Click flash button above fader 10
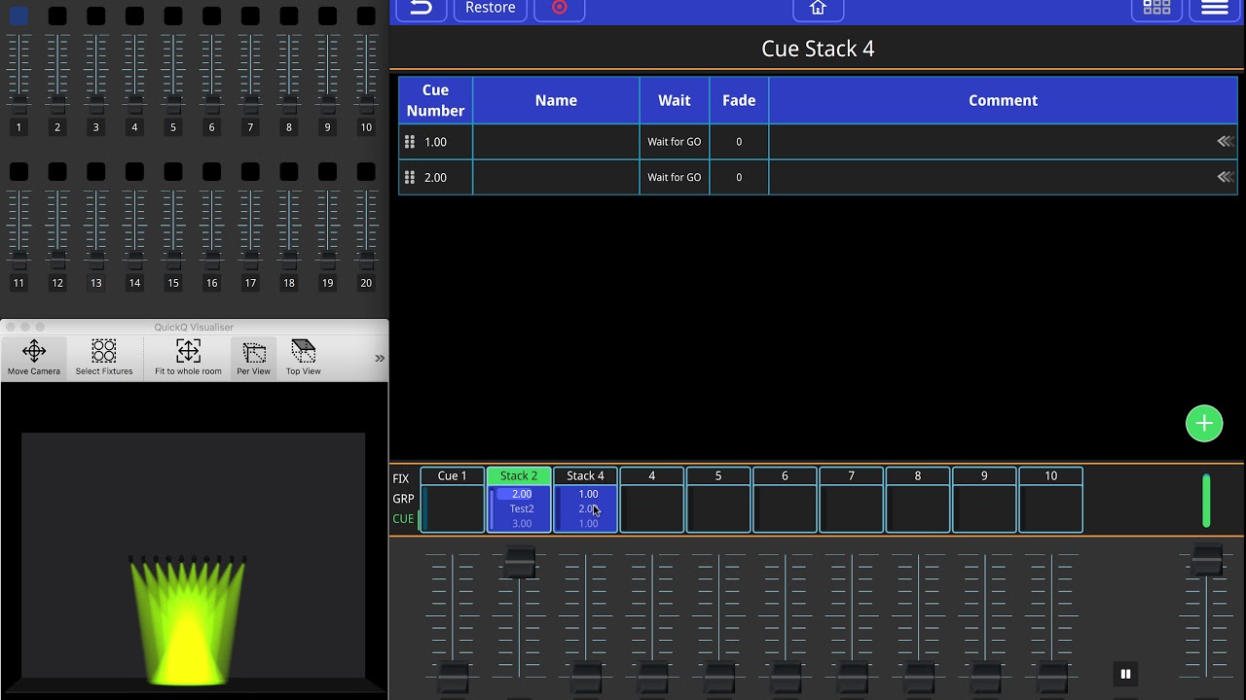Image resolution: width=1246 pixels, height=700 pixels. click(x=366, y=17)
